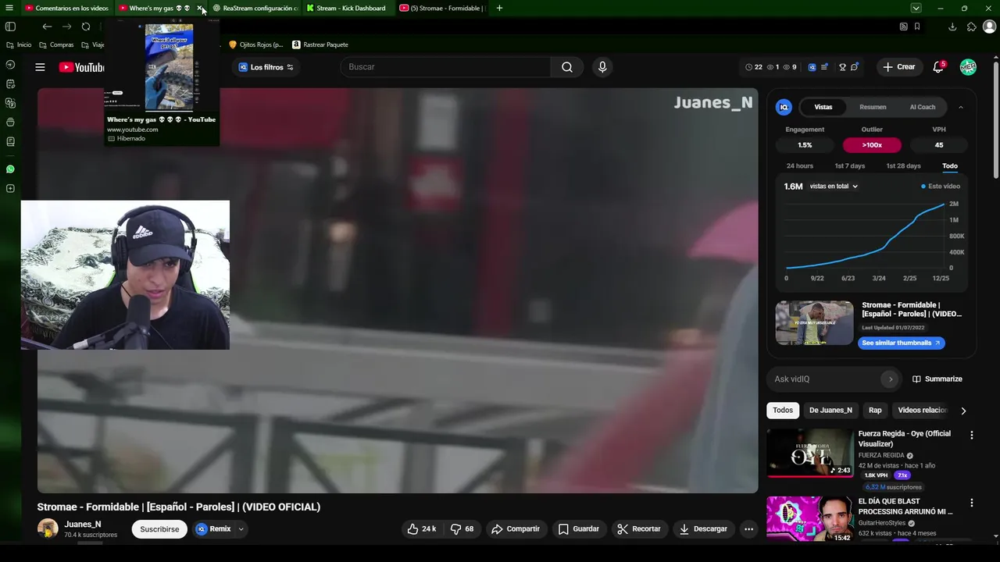Select the Todo time range
This screenshot has height=562, width=1000.
(x=950, y=166)
